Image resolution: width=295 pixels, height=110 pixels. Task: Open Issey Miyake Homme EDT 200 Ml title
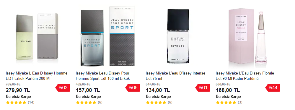pos(37,76)
